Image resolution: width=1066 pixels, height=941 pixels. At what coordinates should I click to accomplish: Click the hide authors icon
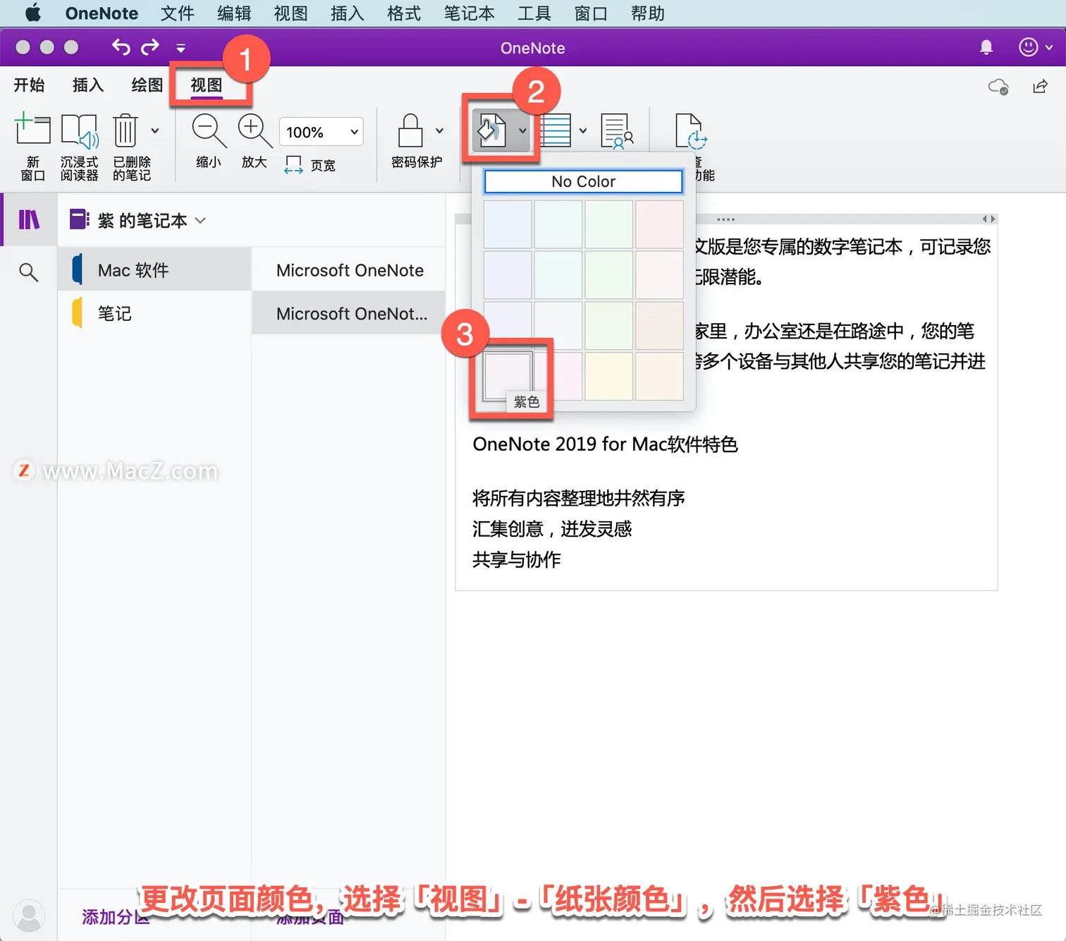click(x=617, y=131)
